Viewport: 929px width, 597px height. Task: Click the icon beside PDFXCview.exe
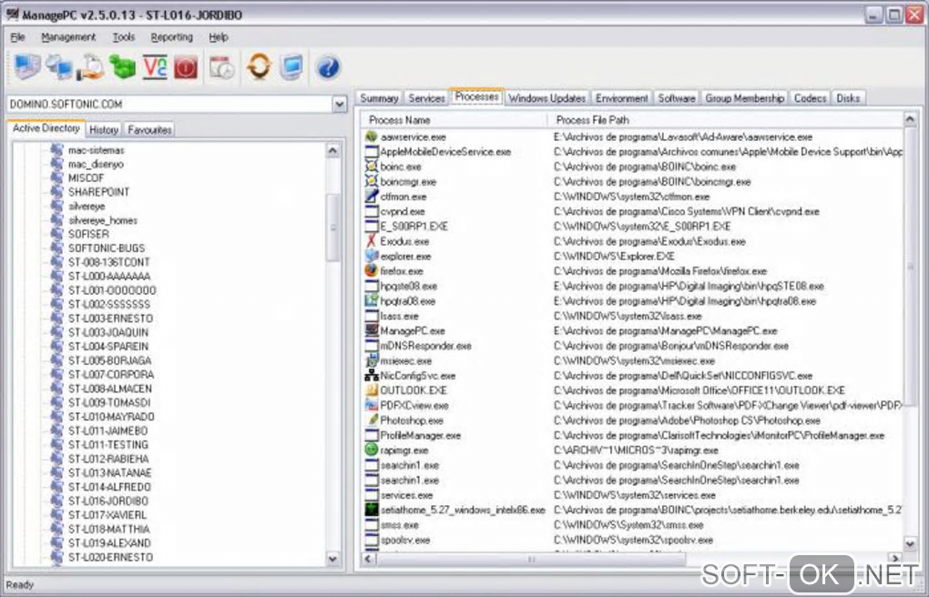[371, 405]
